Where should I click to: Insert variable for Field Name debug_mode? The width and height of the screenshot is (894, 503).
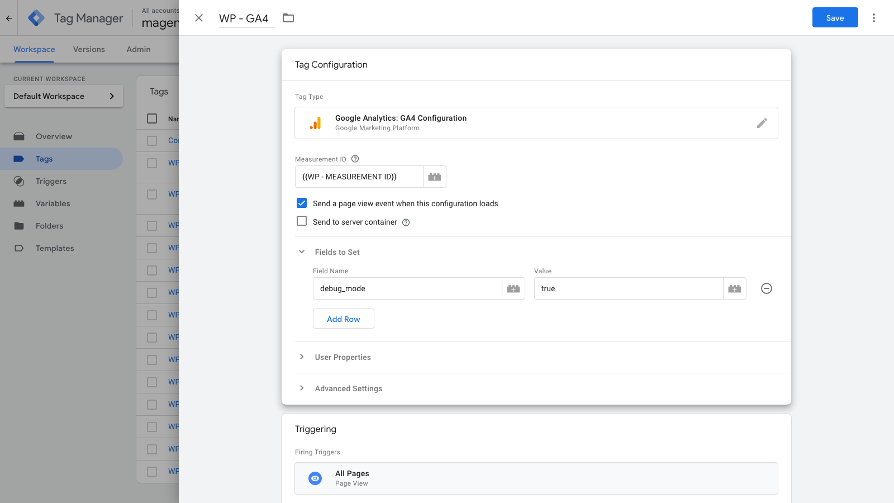pos(513,288)
